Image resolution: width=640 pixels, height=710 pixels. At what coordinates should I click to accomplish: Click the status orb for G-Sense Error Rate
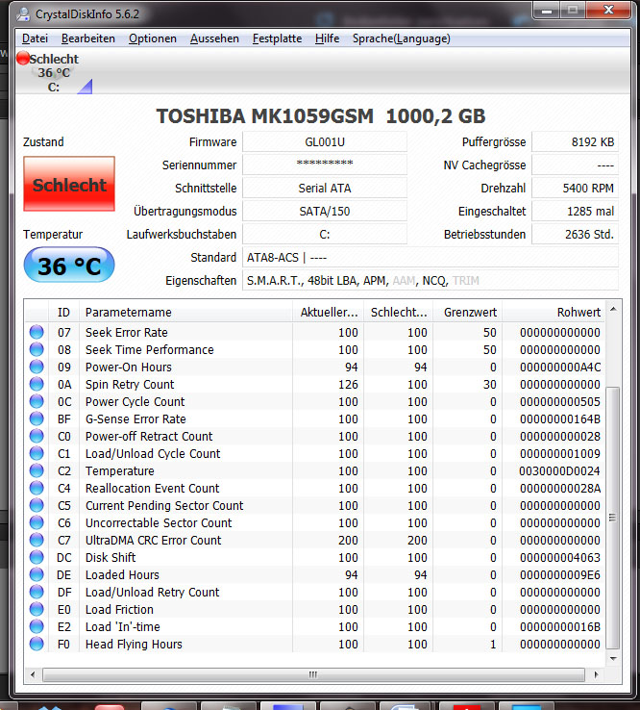pyautogui.click(x=37, y=418)
